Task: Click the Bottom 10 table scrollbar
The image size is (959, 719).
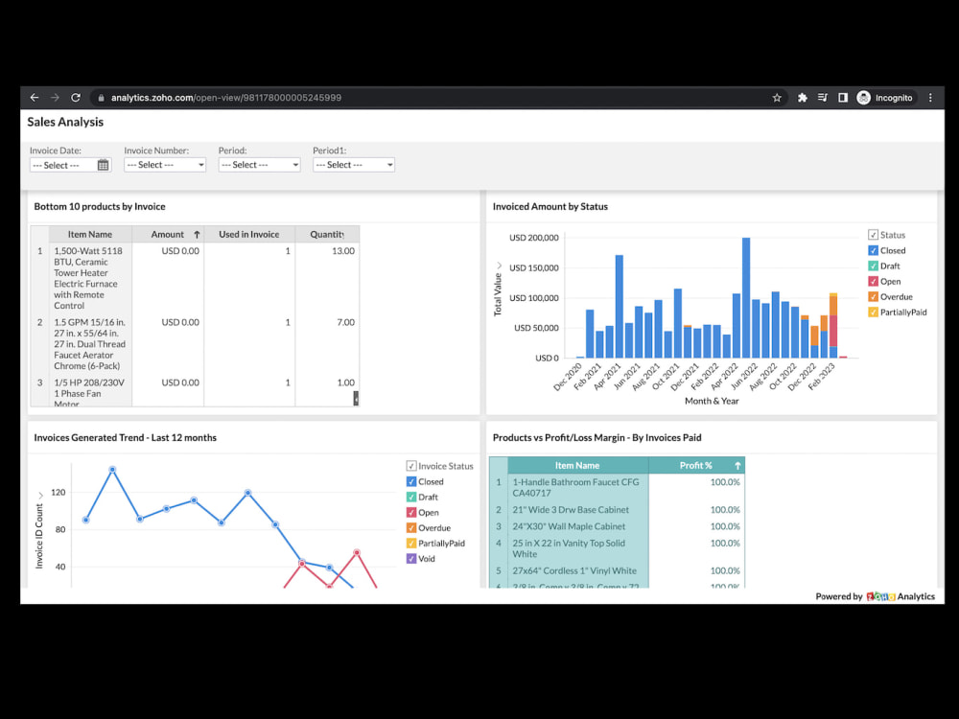Action: tap(356, 397)
